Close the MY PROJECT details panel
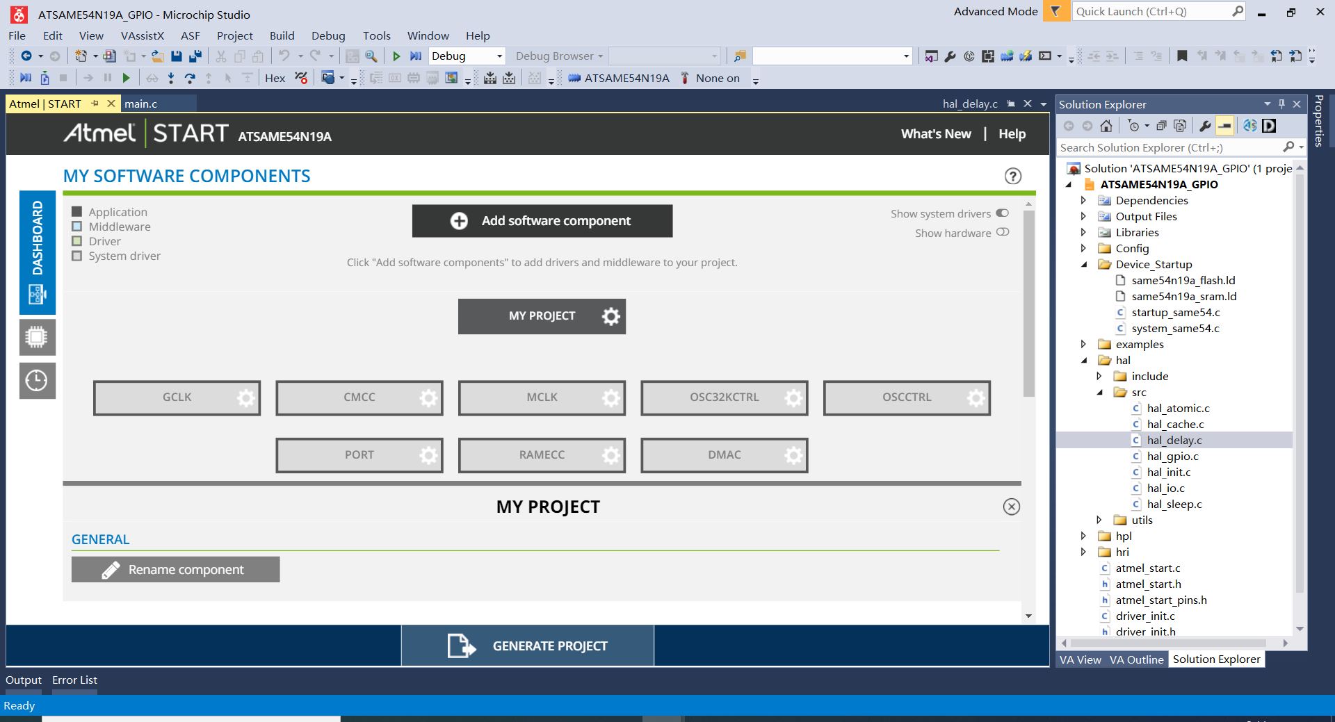This screenshot has width=1335, height=722. click(1012, 507)
